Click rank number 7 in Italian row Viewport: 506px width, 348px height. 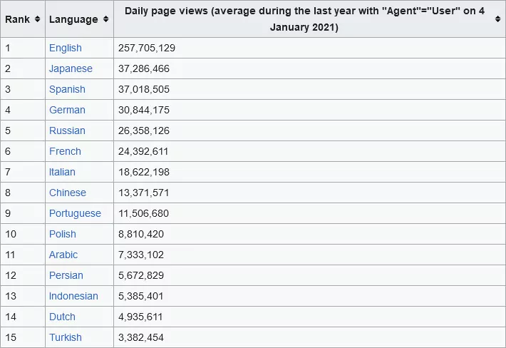[8, 172]
